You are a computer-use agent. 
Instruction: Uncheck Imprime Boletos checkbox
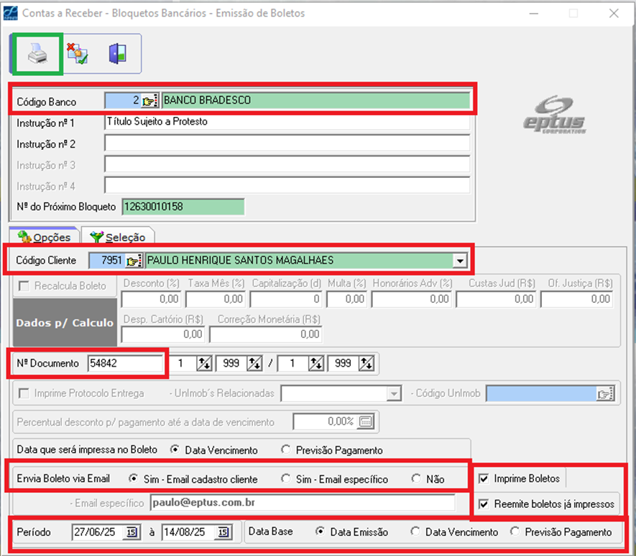(484, 479)
